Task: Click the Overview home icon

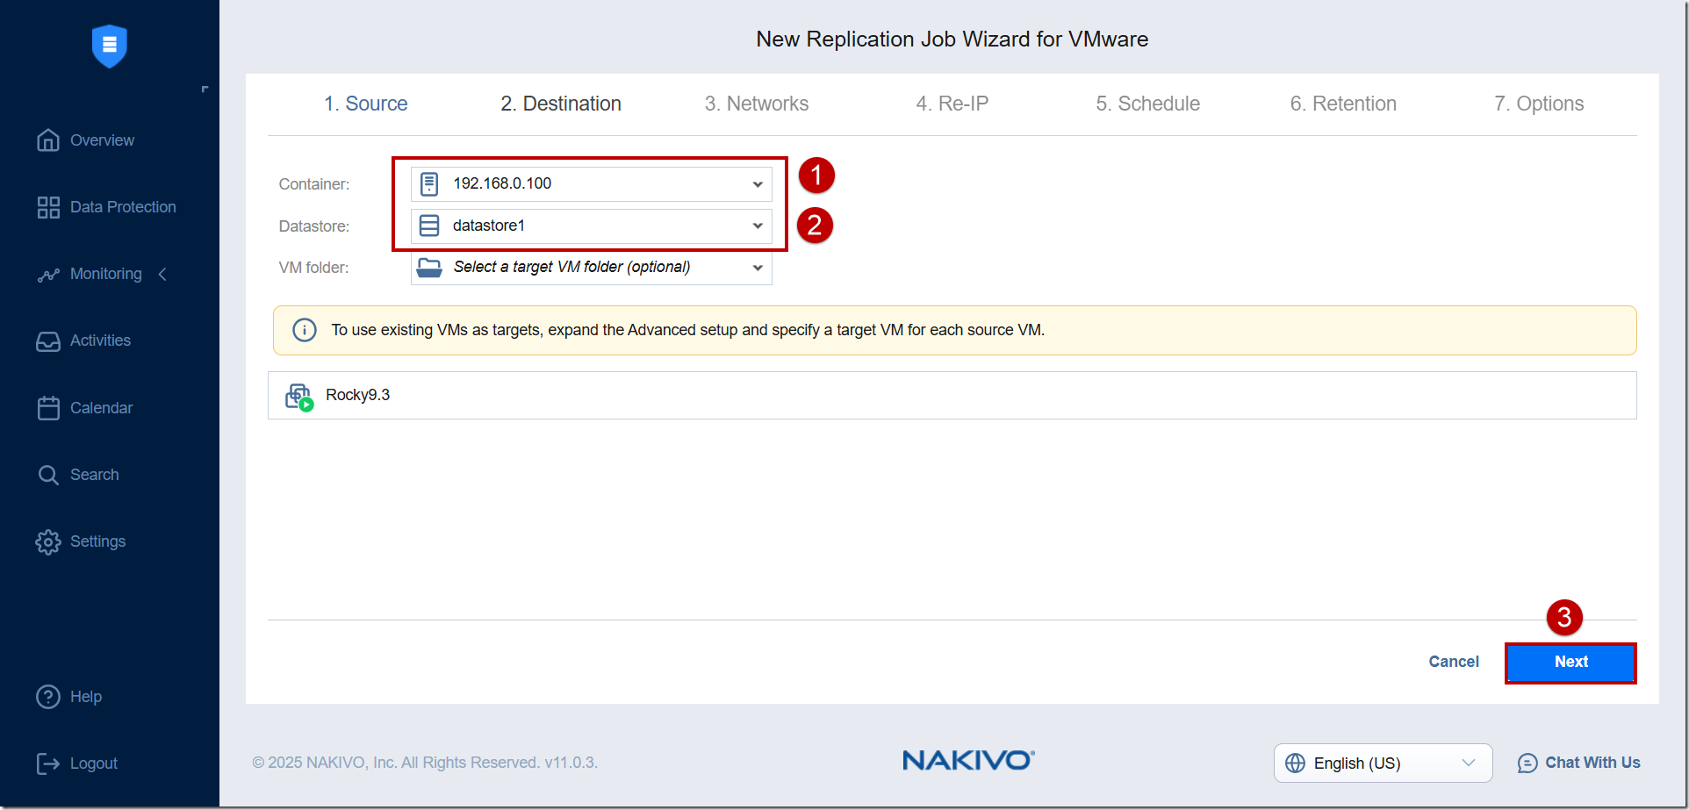Action: (48, 140)
